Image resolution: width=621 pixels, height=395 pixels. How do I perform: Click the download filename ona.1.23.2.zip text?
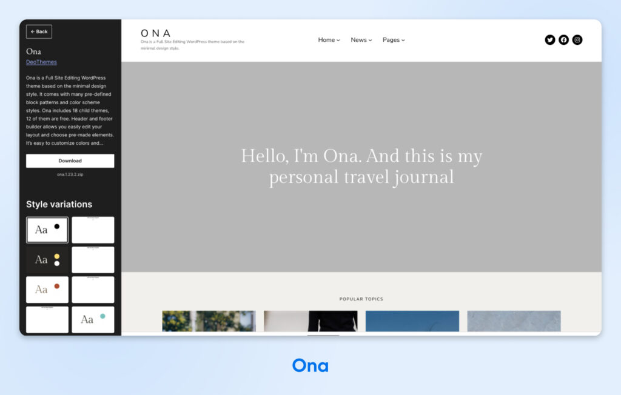(69, 174)
